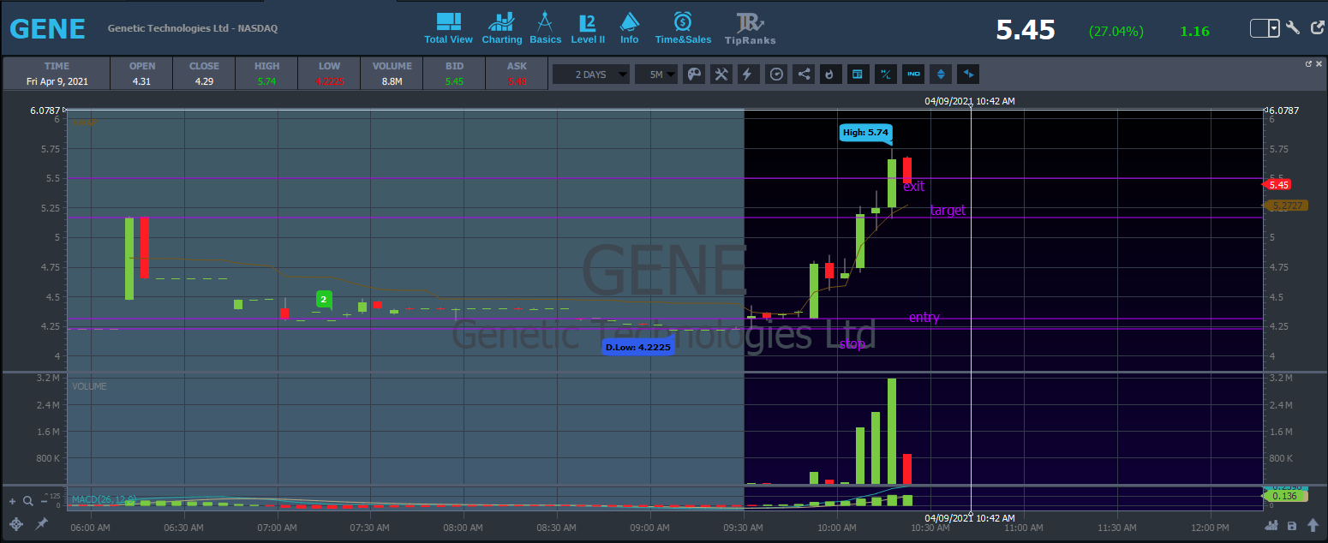Open the color palette settings
The image size is (1328, 543).
pyautogui.click(x=695, y=75)
